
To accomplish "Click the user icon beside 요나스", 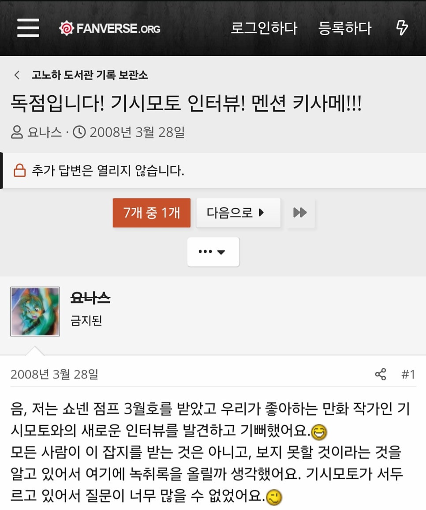I will [x=17, y=132].
